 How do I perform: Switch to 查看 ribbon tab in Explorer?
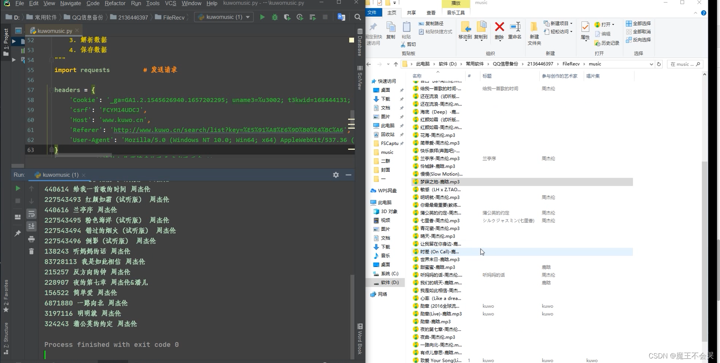[431, 13]
